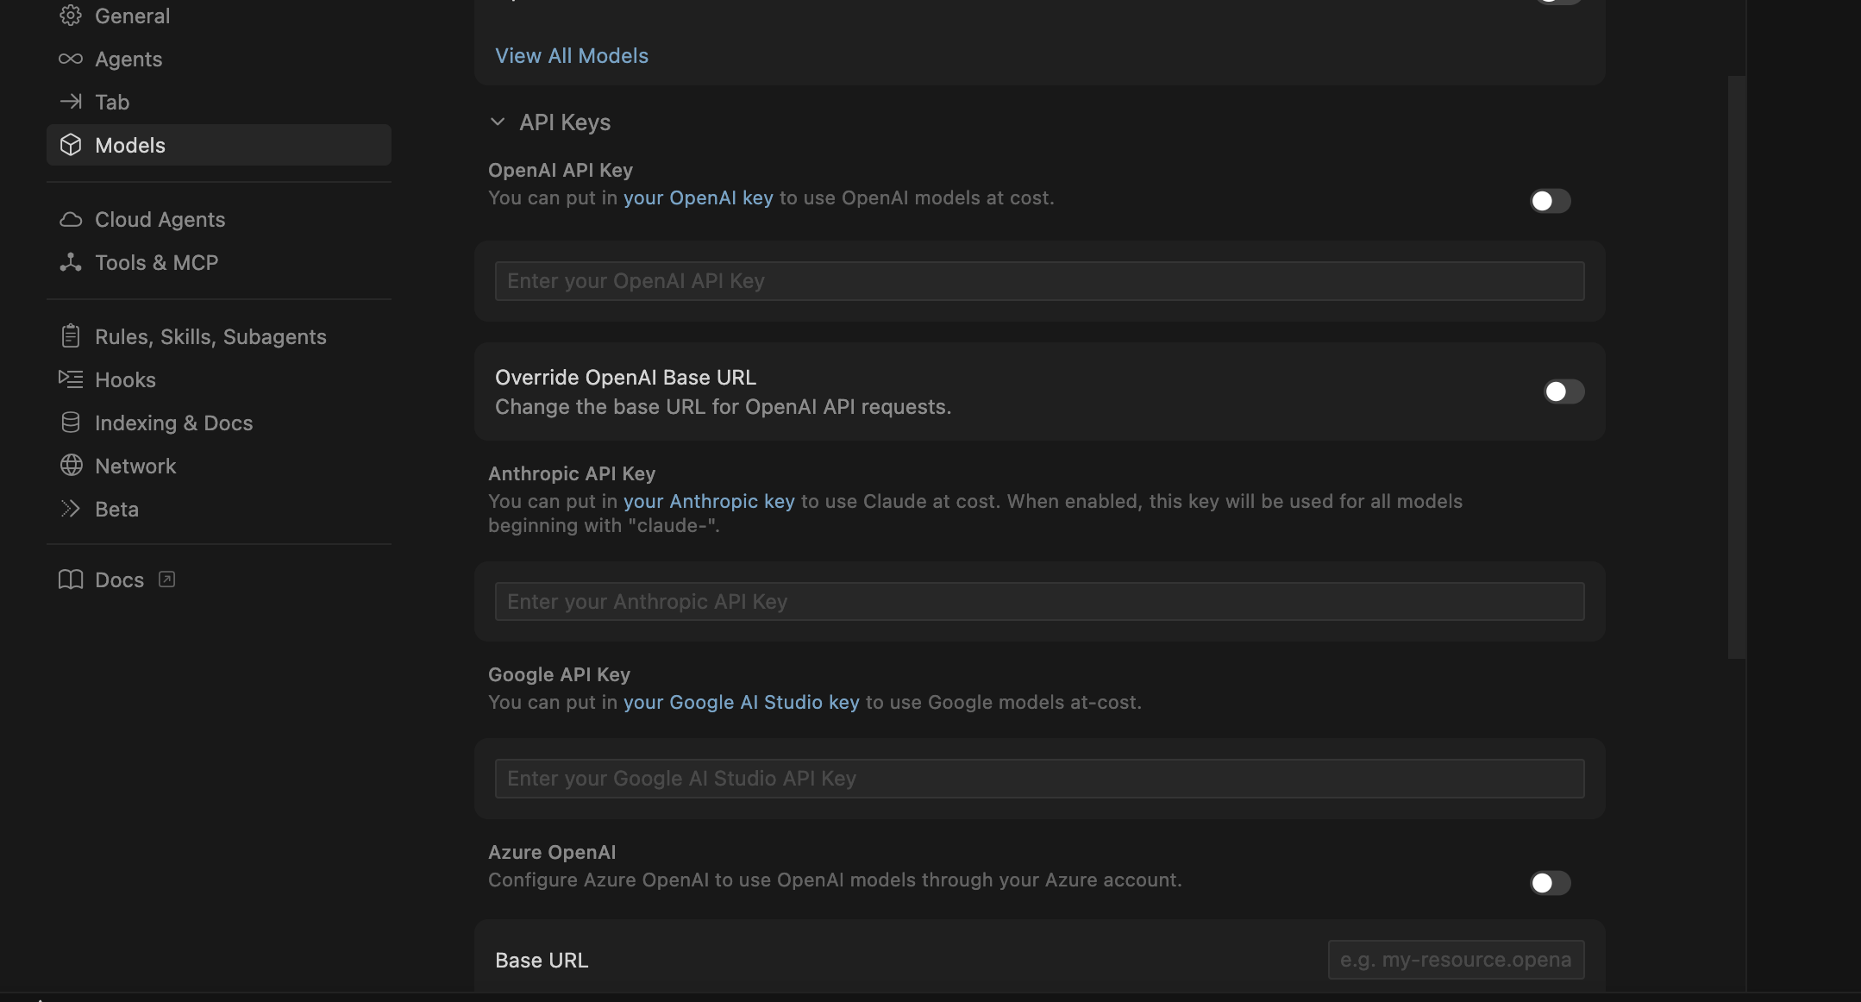Click the Cloud Agents cloud icon

pos(71,219)
